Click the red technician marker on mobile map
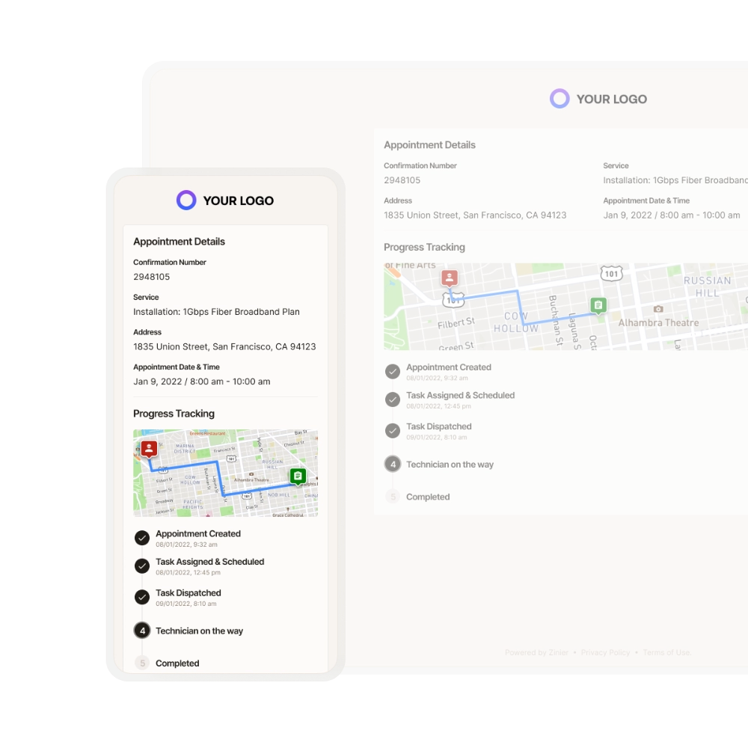Screen dimensions: 748x748 click(149, 449)
